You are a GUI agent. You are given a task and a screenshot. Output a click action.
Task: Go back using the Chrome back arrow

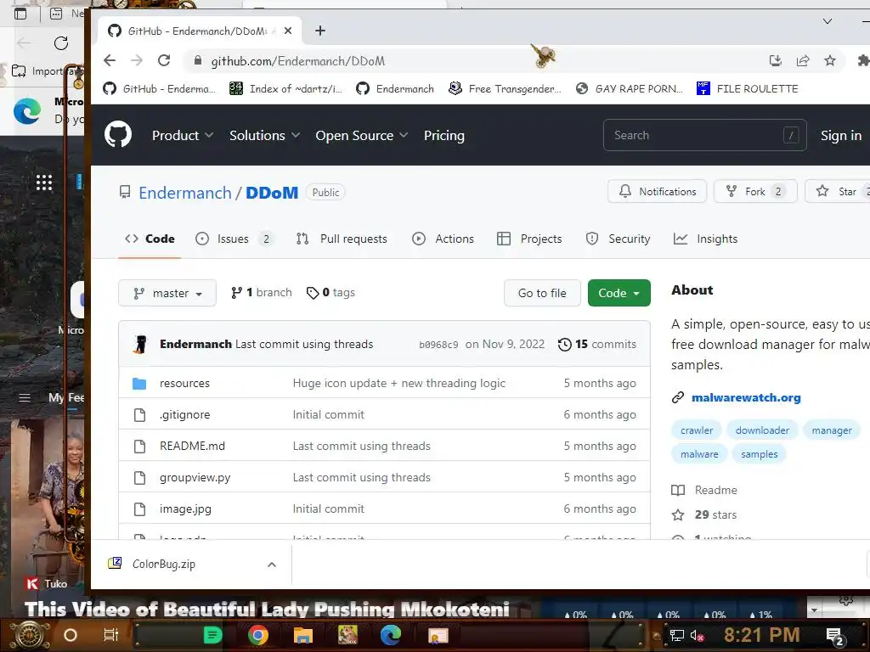coord(110,60)
